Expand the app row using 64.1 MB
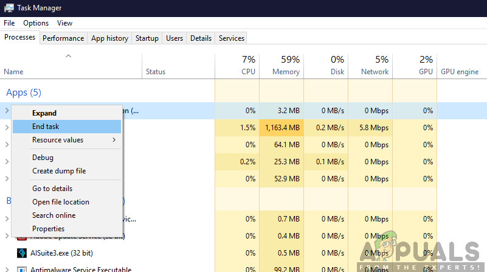The width and height of the screenshot is (487, 272). pyautogui.click(x=7, y=145)
